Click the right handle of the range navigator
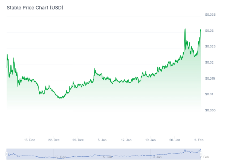 201,154
